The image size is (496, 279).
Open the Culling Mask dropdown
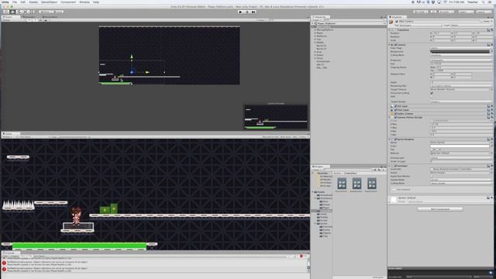(461, 55)
